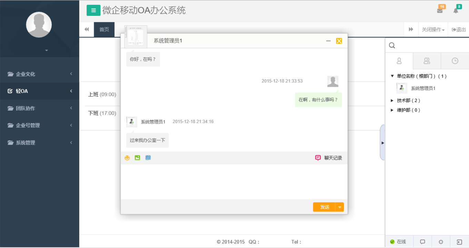
Task: Click the 在啊，有什么事吗？ message bubble
Action: (318, 100)
